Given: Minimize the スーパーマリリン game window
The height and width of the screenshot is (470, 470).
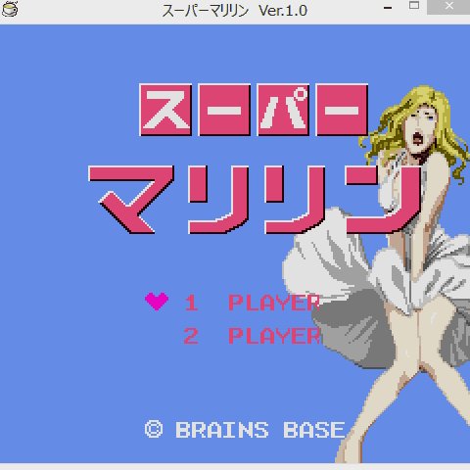Looking at the screenshot, I should 388,8.
